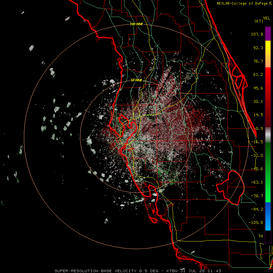Click the 50 NMI range ring label
273x273 pixels.
(x=136, y=80)
